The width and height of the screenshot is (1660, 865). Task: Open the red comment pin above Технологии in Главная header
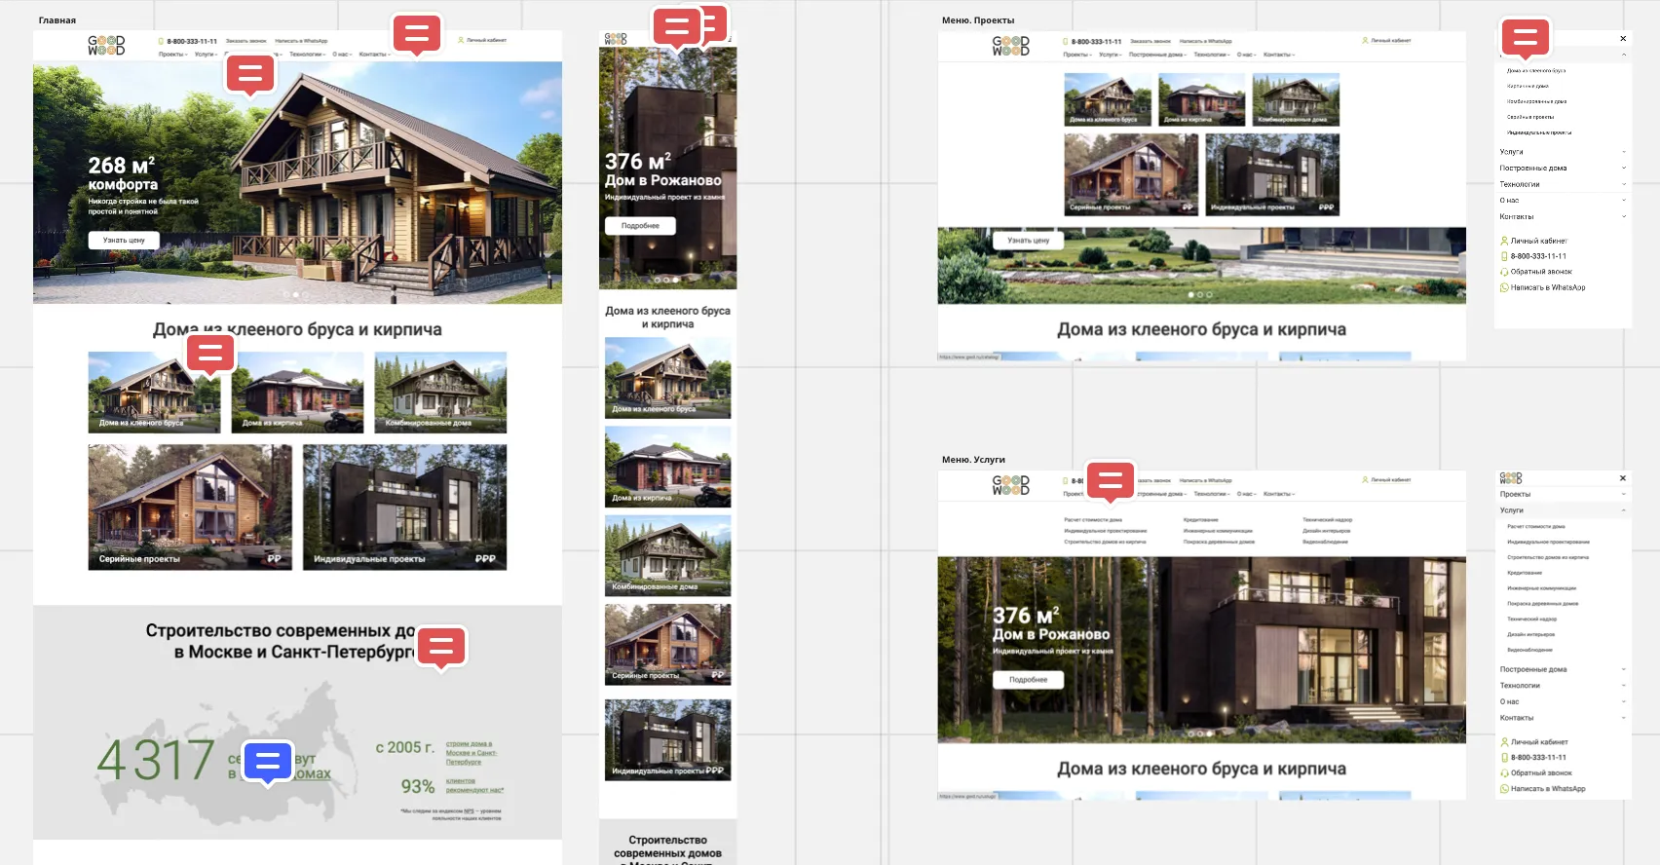pyautogui.click(x=417, y=34)
